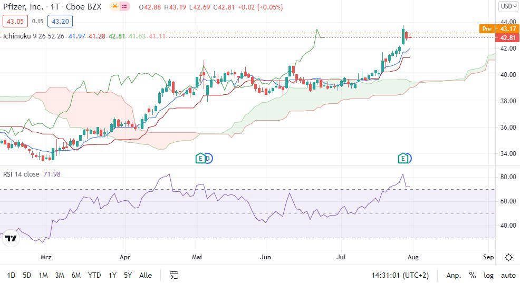This screenshot has height=283, width=520.
Task: Click the Mrz label on time axis
Action: click(x=46, y=257)
